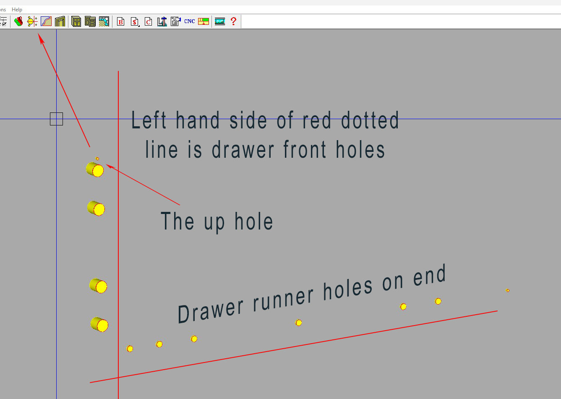Open the room floor plan layout icon
This screenshot has width=561, height=399.
pyautogui.click(x=104, y=21)
